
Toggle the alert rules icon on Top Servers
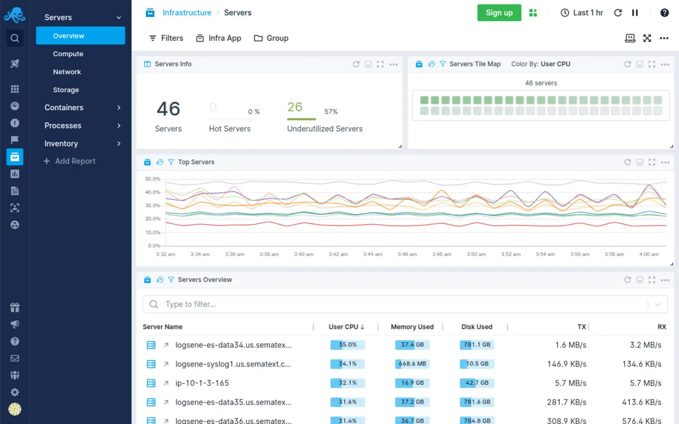160,162
